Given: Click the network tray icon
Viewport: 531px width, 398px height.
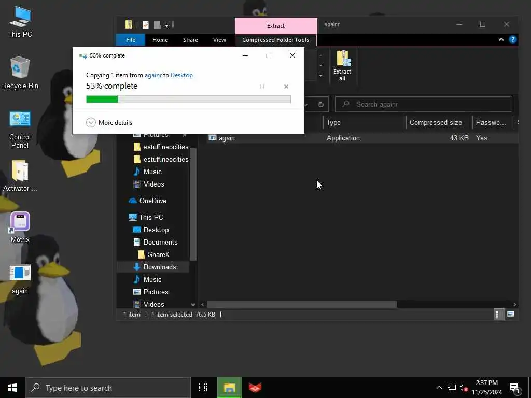Looking at the screenshot, I should pos(452,388).
